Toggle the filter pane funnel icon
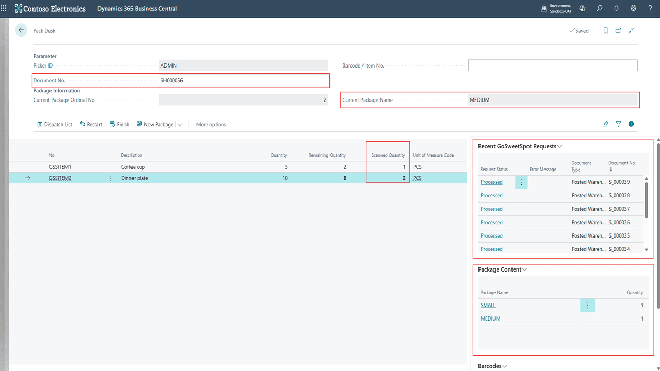The image size is (660, 371). click(x=618, y=124)
